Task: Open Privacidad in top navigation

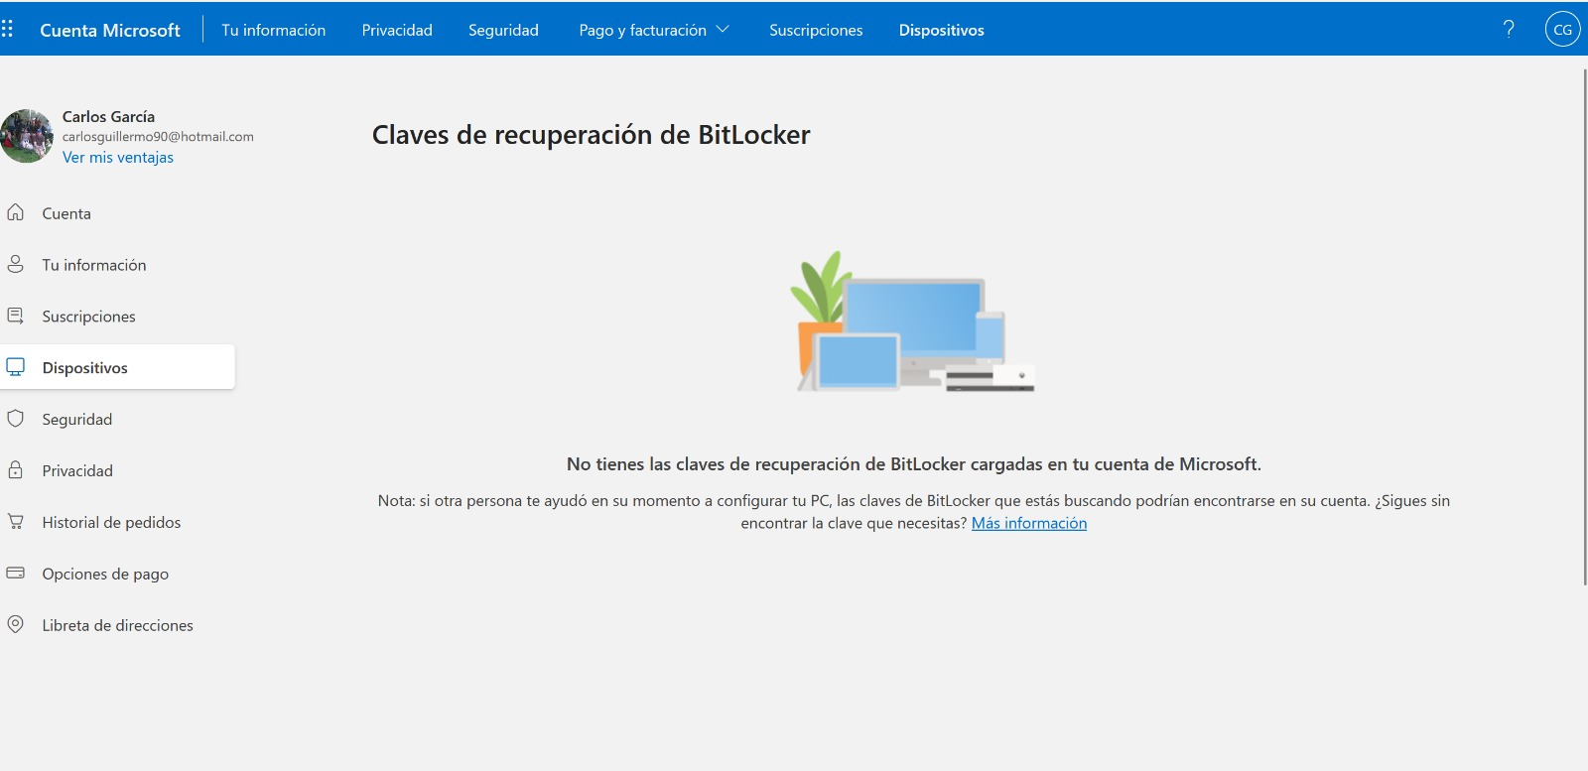Action: pyautogui.click(x=397, y=30)
